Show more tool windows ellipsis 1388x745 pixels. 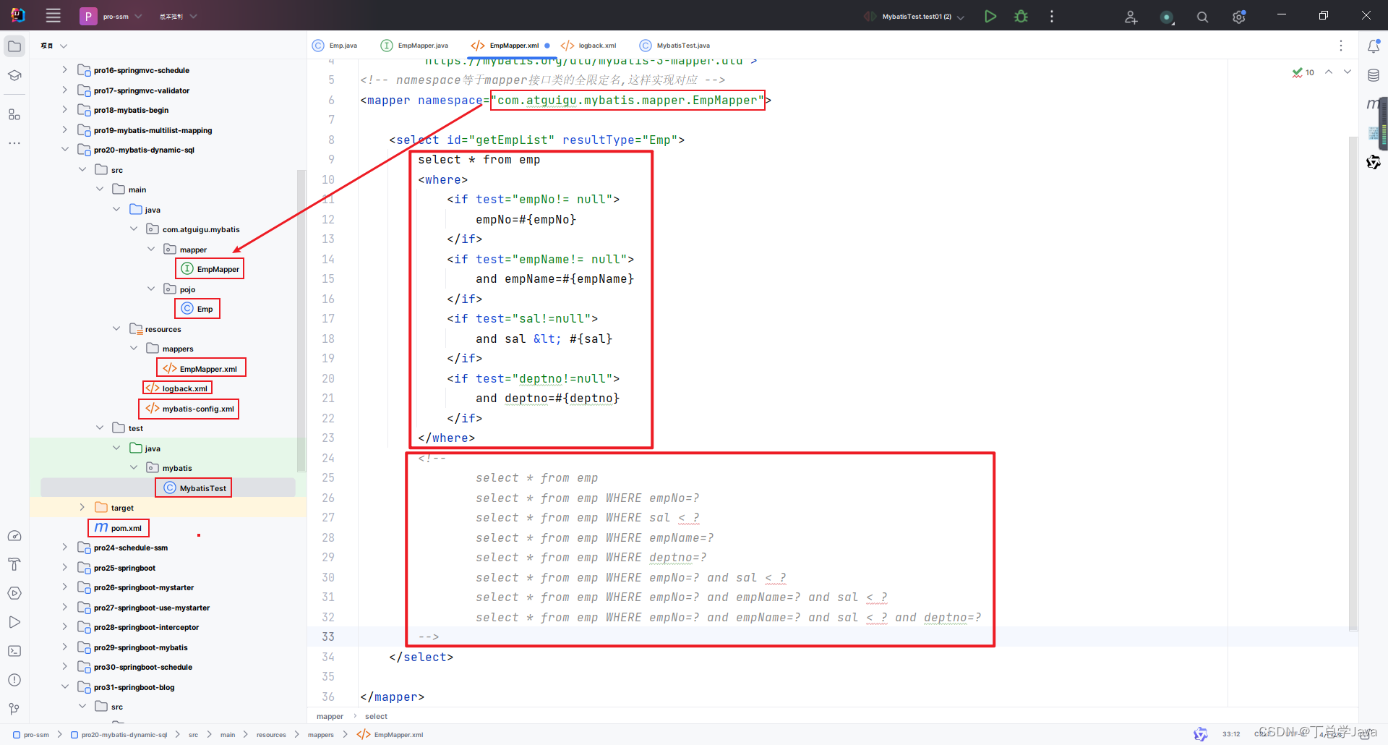pyautogui.click(x=14, y=143)
